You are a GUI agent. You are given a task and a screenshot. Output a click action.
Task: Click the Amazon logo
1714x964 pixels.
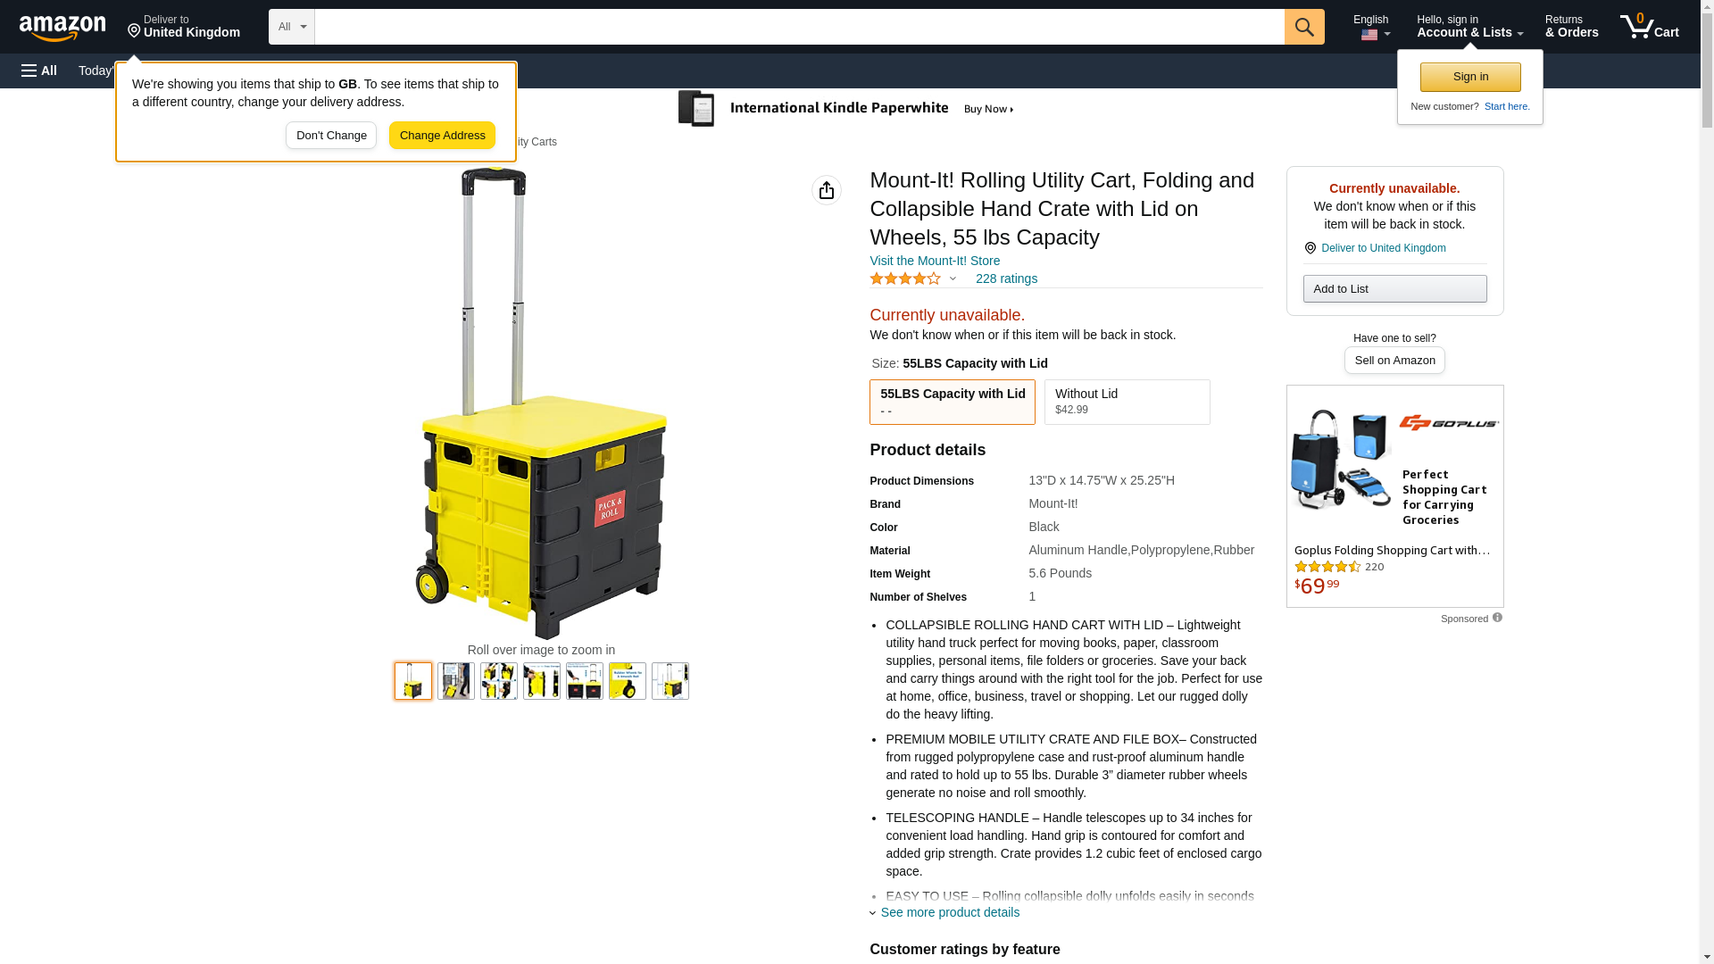(x=62, y=28)
